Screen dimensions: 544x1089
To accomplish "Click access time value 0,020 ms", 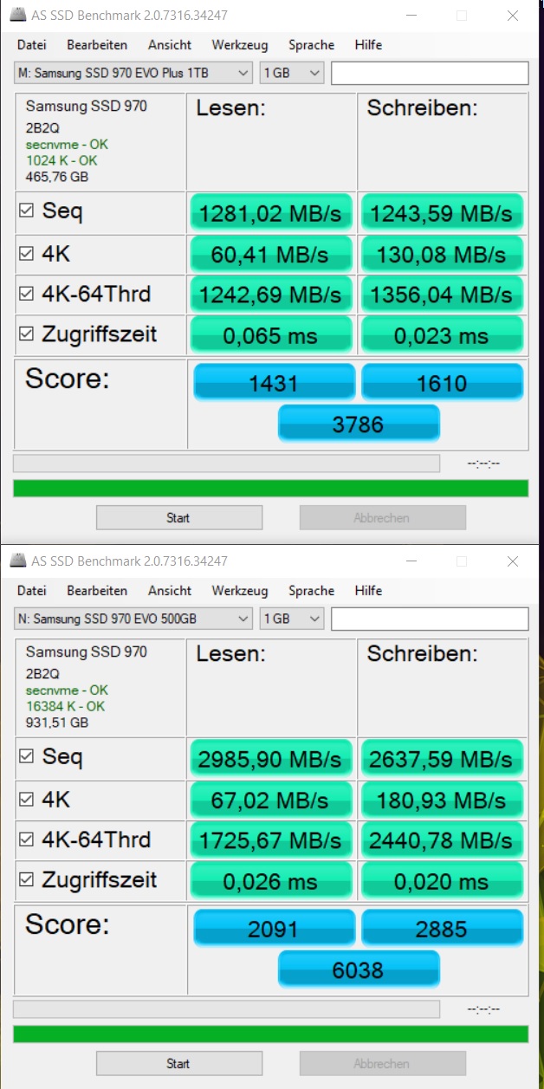I will click(x=442, y=881).
